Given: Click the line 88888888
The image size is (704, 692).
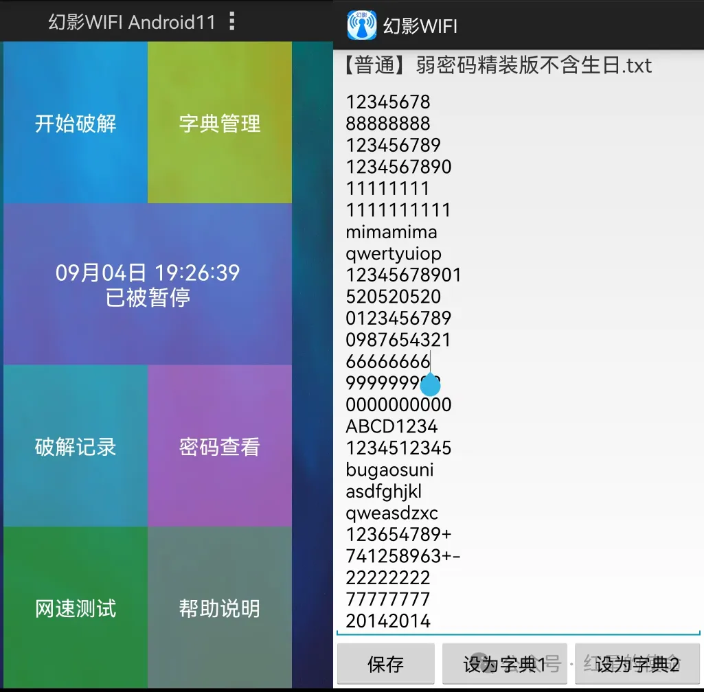Looking at the screenshot, I should 388,124.
